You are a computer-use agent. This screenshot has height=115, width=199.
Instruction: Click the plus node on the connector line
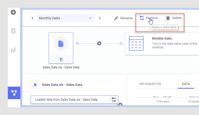point(99,43)
